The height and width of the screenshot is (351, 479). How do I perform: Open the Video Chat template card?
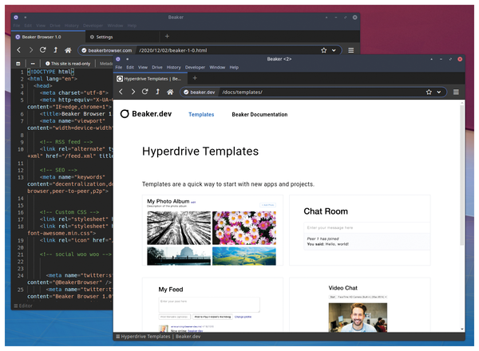[360, 305]
